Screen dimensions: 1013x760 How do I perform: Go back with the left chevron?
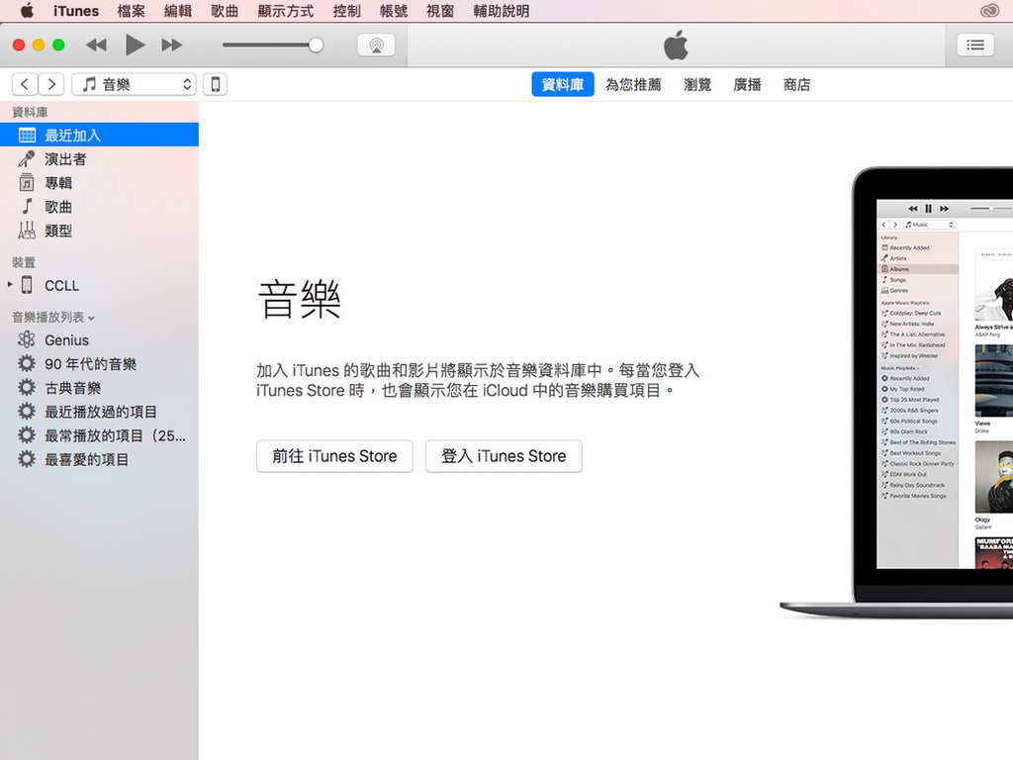click(25, 84)
